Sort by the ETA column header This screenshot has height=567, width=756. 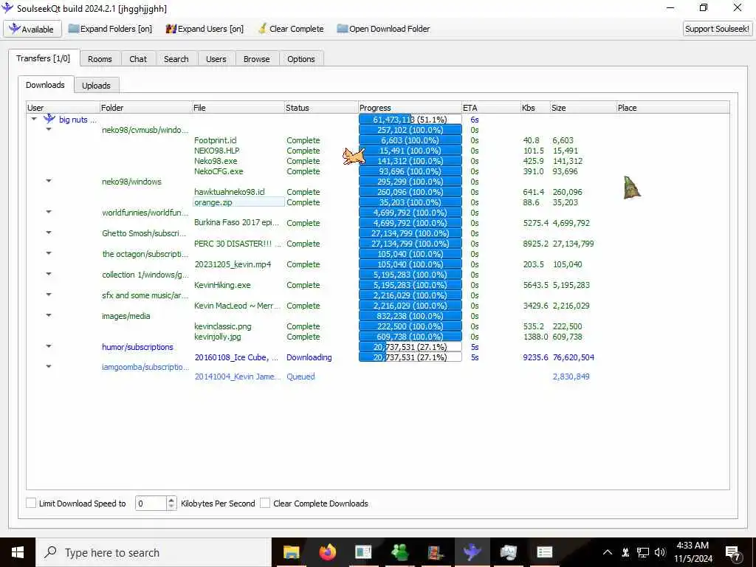click(491, 108)
